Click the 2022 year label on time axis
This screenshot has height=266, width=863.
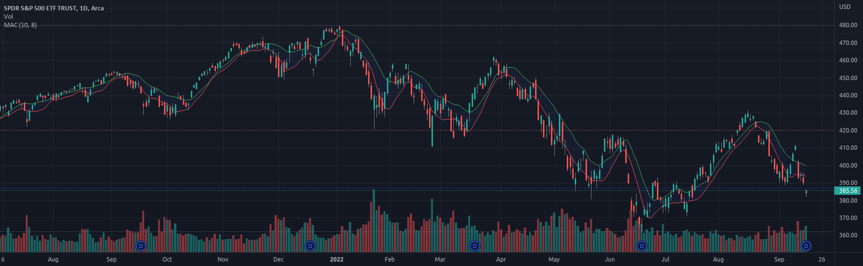tap(337, 260)
